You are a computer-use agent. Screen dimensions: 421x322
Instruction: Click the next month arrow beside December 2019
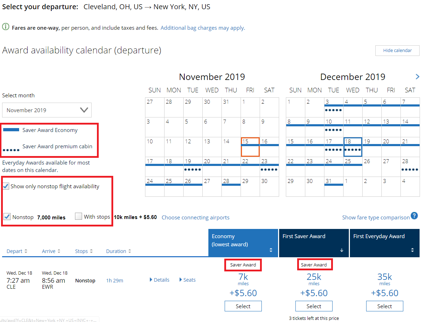[417, 77]
